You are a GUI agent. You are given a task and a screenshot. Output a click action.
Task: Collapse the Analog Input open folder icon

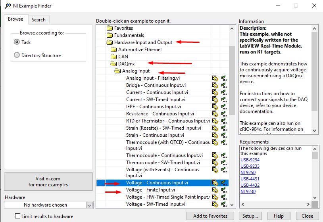point(117,71)
